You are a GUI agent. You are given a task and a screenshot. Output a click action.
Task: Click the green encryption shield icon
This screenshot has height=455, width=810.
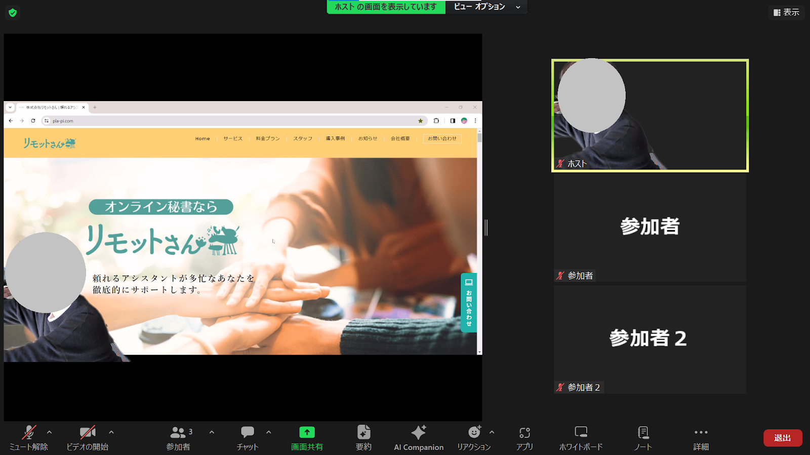click(x=13, y=13)
